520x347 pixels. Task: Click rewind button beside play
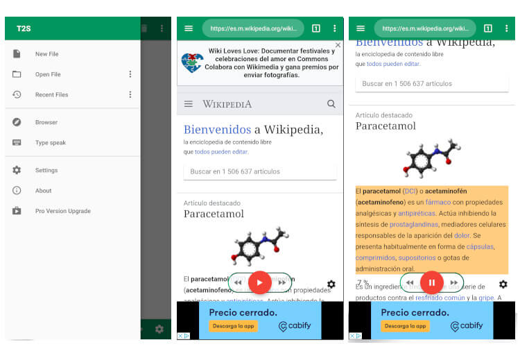[238, 282]
